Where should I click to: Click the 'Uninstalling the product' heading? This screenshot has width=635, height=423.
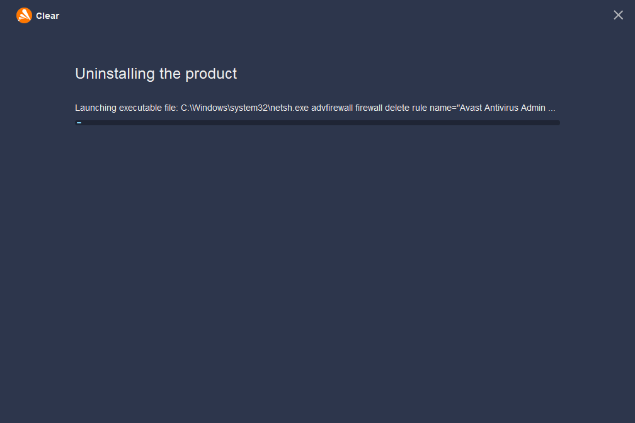pos(156,74)
